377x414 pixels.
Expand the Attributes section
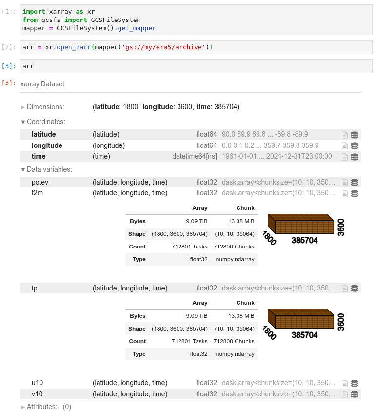point(40,407)
